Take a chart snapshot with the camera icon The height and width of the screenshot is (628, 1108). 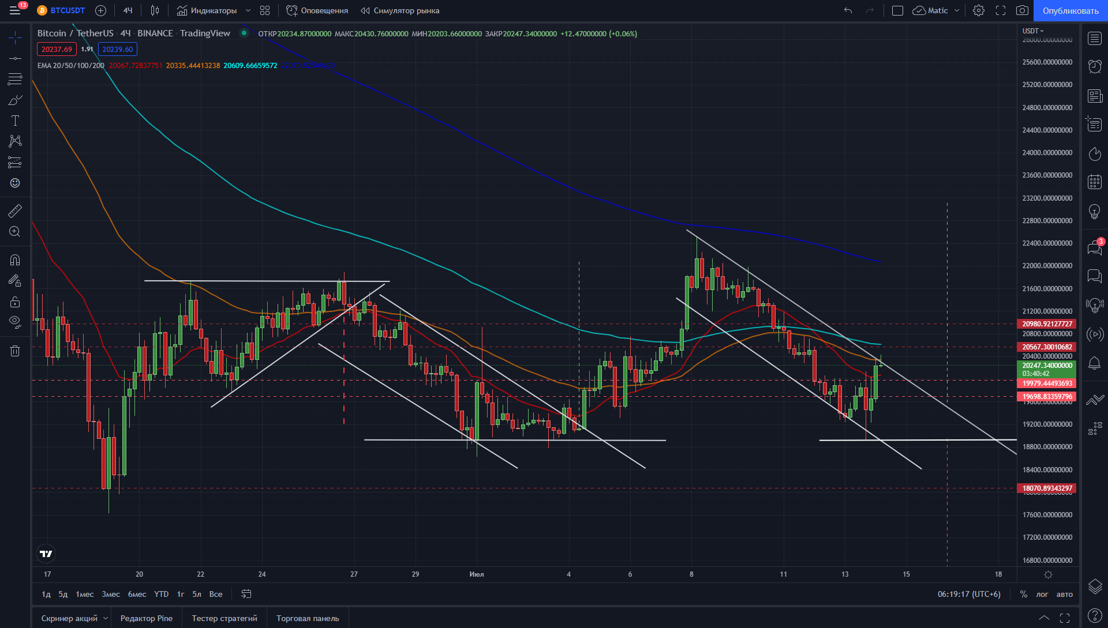tap(1022, 10)
